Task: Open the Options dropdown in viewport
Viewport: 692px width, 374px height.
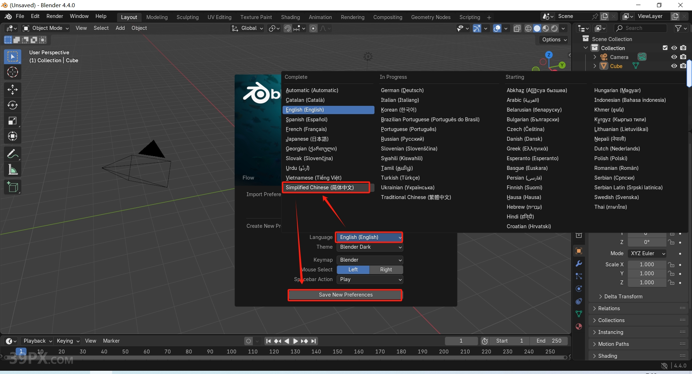Action: pos(553,40)
